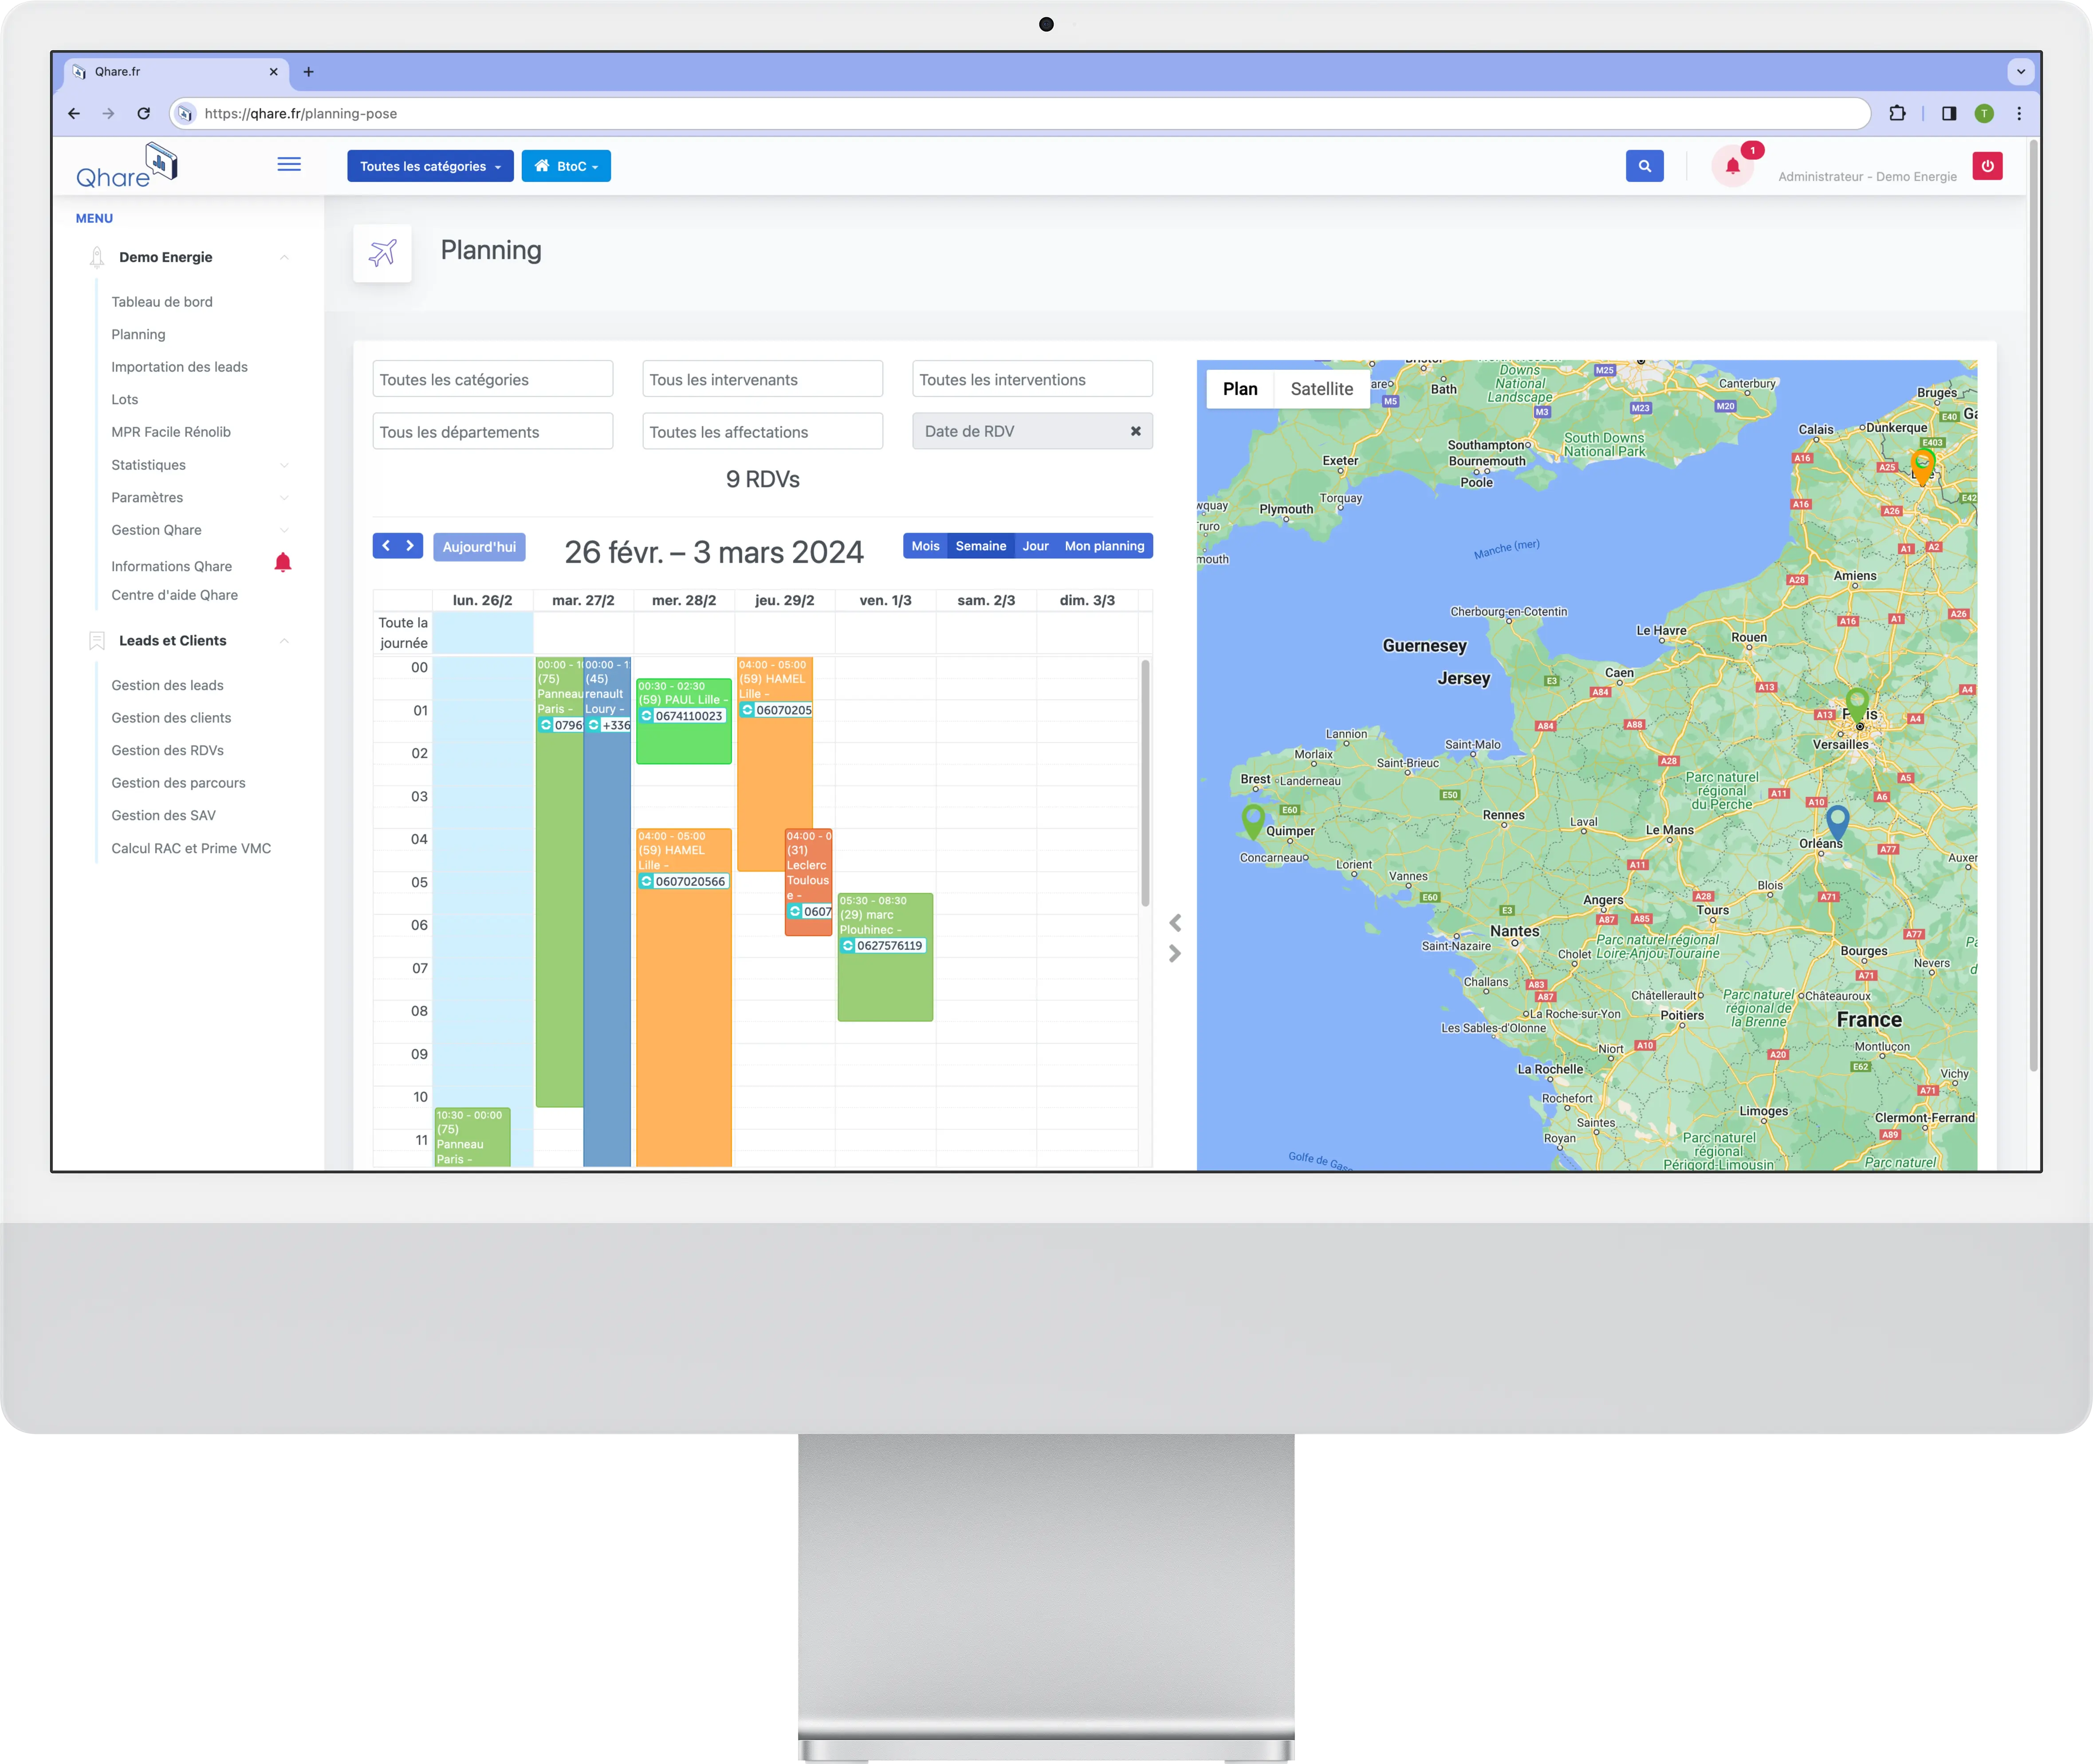Open the blue search icon button

tap(1644, 166)
